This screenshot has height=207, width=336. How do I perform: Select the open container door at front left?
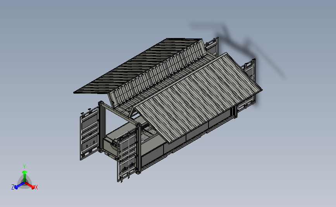(89, 134)
